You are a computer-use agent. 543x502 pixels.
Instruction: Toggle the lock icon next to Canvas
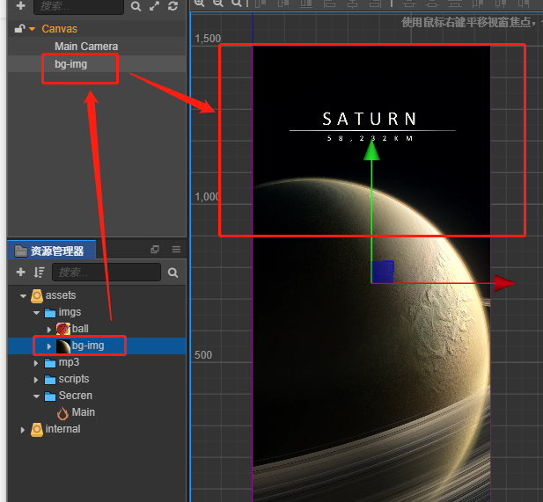(19, 29)
